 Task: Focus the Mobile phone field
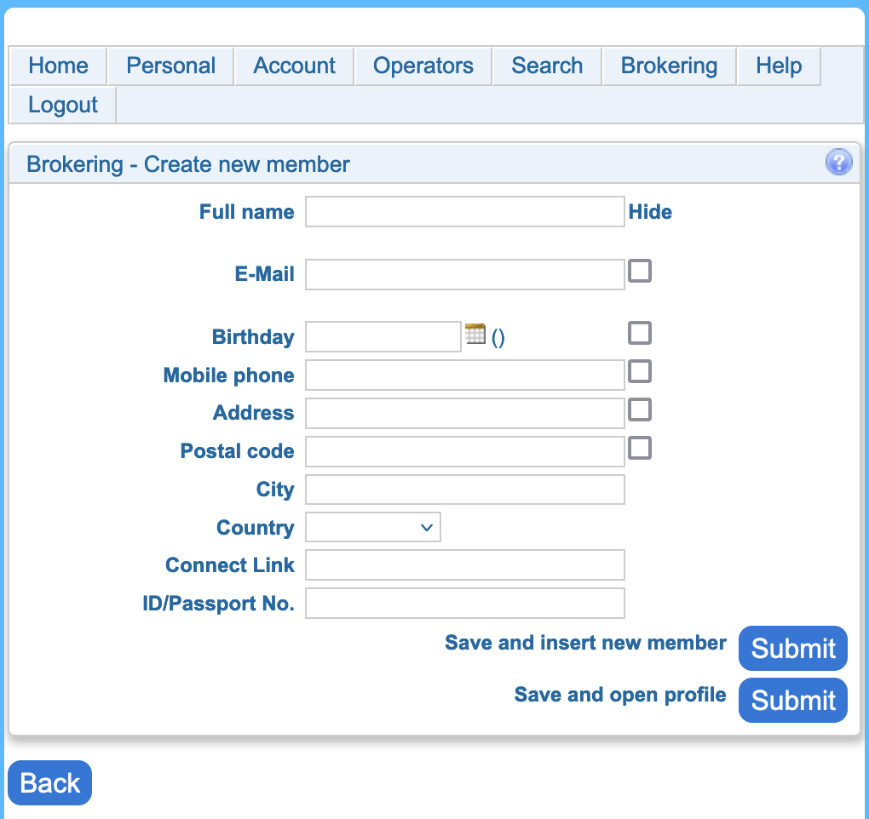coord(465,375)
